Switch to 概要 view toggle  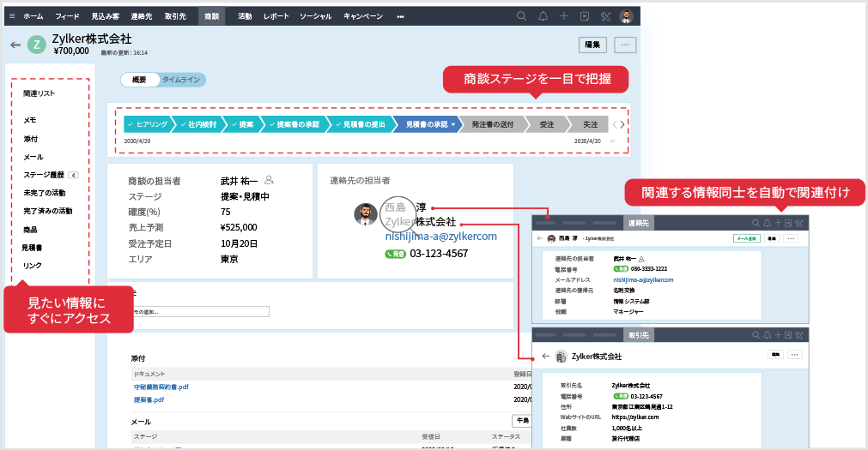coord(139,80)
